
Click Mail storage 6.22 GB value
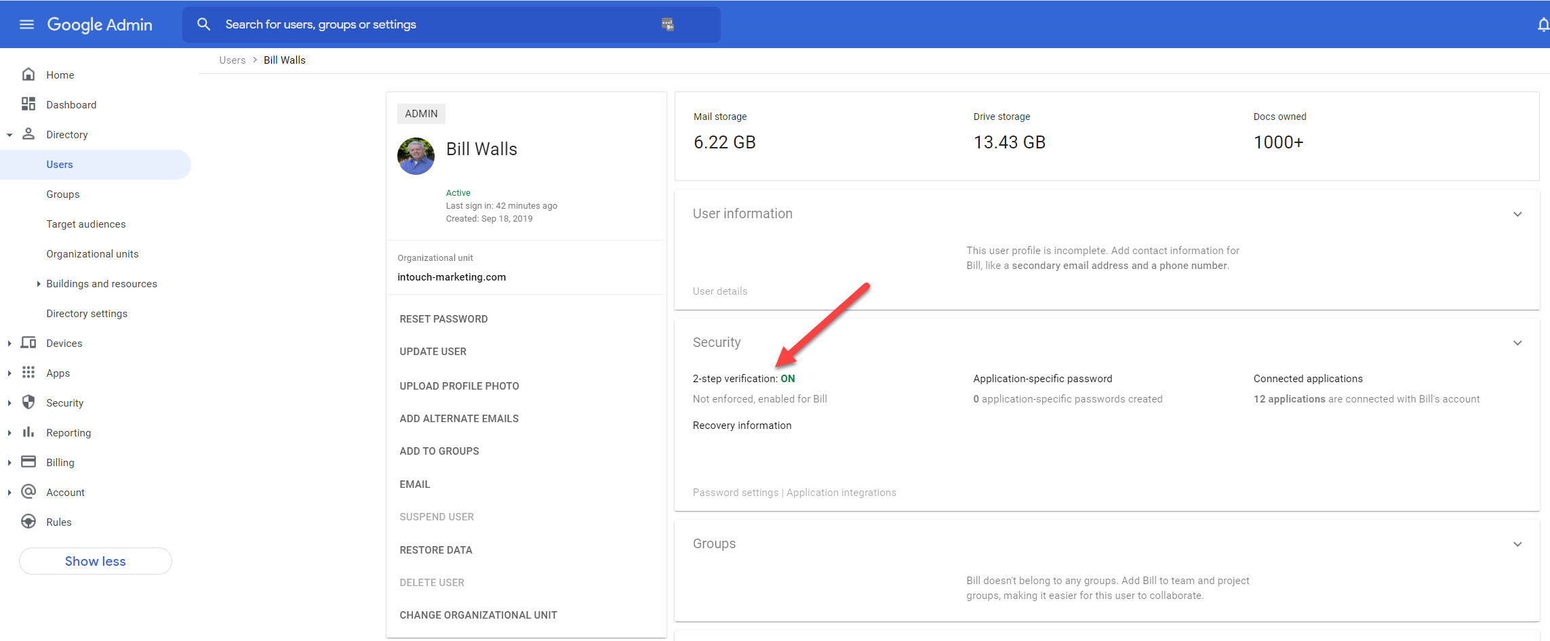click(725, 142)
